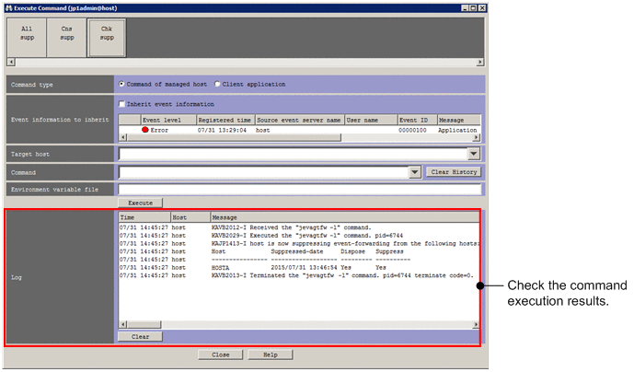This screenshot has width=634, height=372.
Task: Open the Command dropdown list
Action: (x=414, y=171)
